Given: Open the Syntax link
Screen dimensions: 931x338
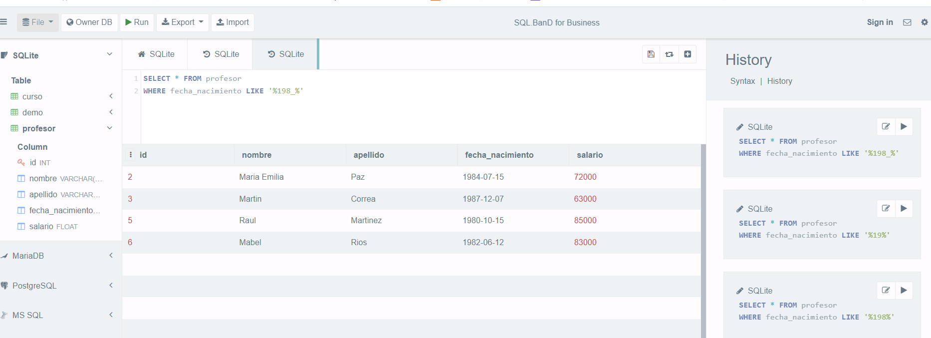Looking at the screenshot, I should click(x=742, y=81).
